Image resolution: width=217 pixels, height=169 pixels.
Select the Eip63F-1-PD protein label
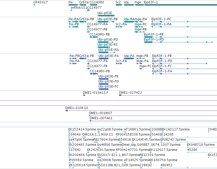coord(162,61)
